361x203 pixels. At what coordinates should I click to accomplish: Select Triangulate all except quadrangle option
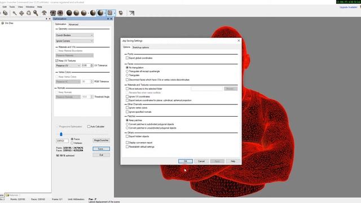(x=127, y=72)
